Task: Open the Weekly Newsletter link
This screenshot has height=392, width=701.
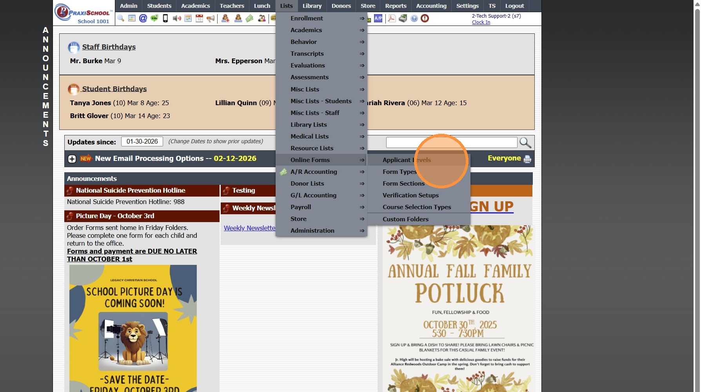Action: tap(250, 228)
